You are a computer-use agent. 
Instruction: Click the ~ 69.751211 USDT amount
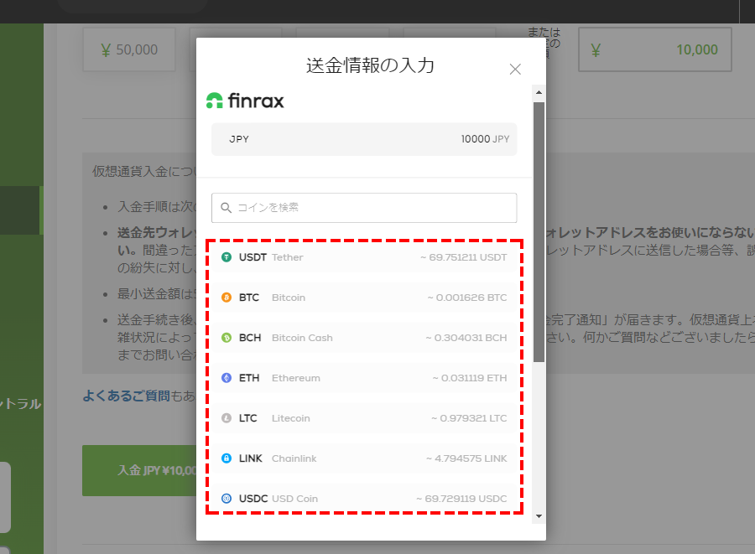(463, 257)
